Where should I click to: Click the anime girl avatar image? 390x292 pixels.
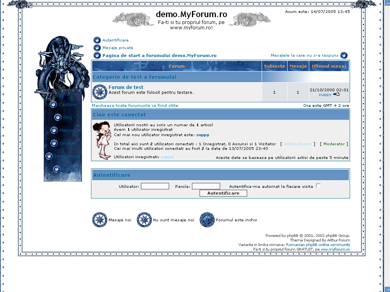click(102, 140)
